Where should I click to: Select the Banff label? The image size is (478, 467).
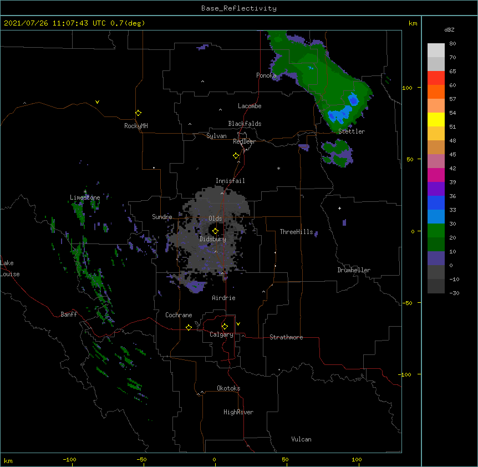click(69, 314)
